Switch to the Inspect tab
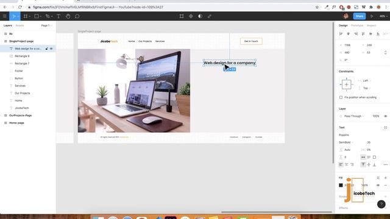 [371, 26]
